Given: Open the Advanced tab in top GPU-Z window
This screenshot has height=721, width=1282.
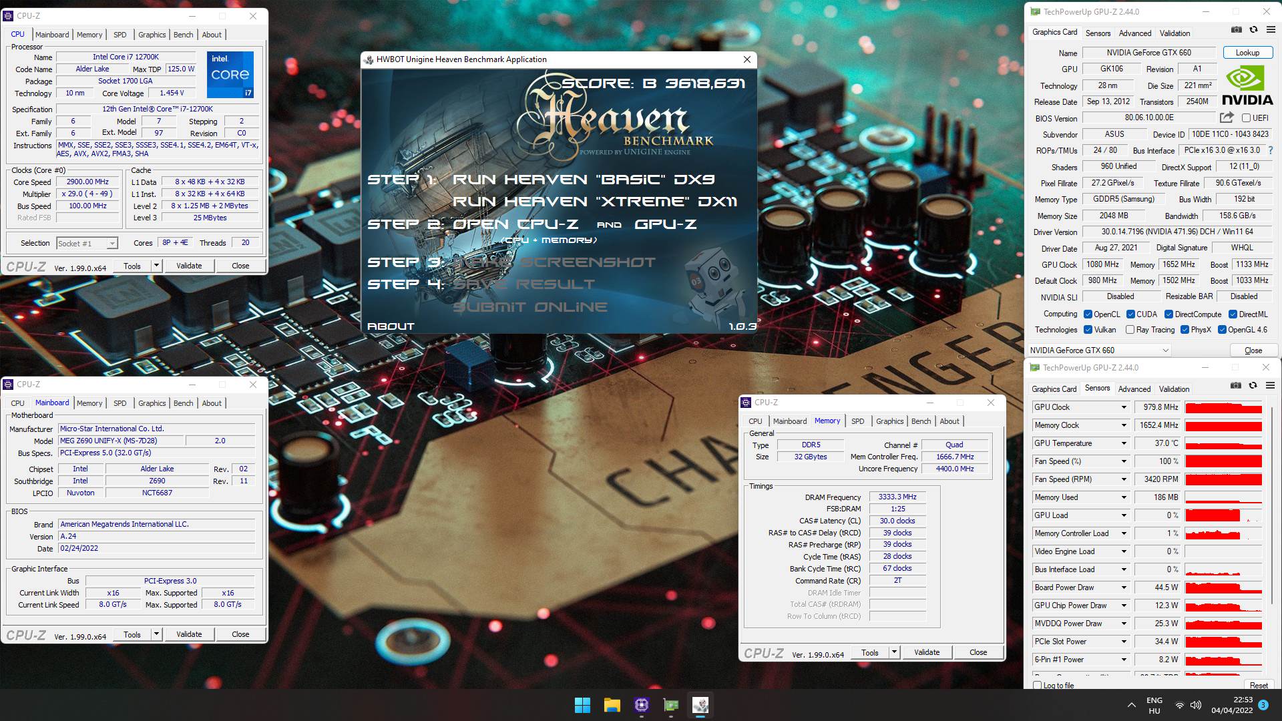Looking at the screenshot, I should tap(1135, 33).
